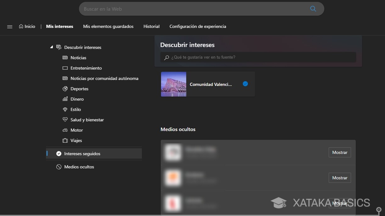
Task: Select the Motor category icon
Action: (x=65, y=130)
